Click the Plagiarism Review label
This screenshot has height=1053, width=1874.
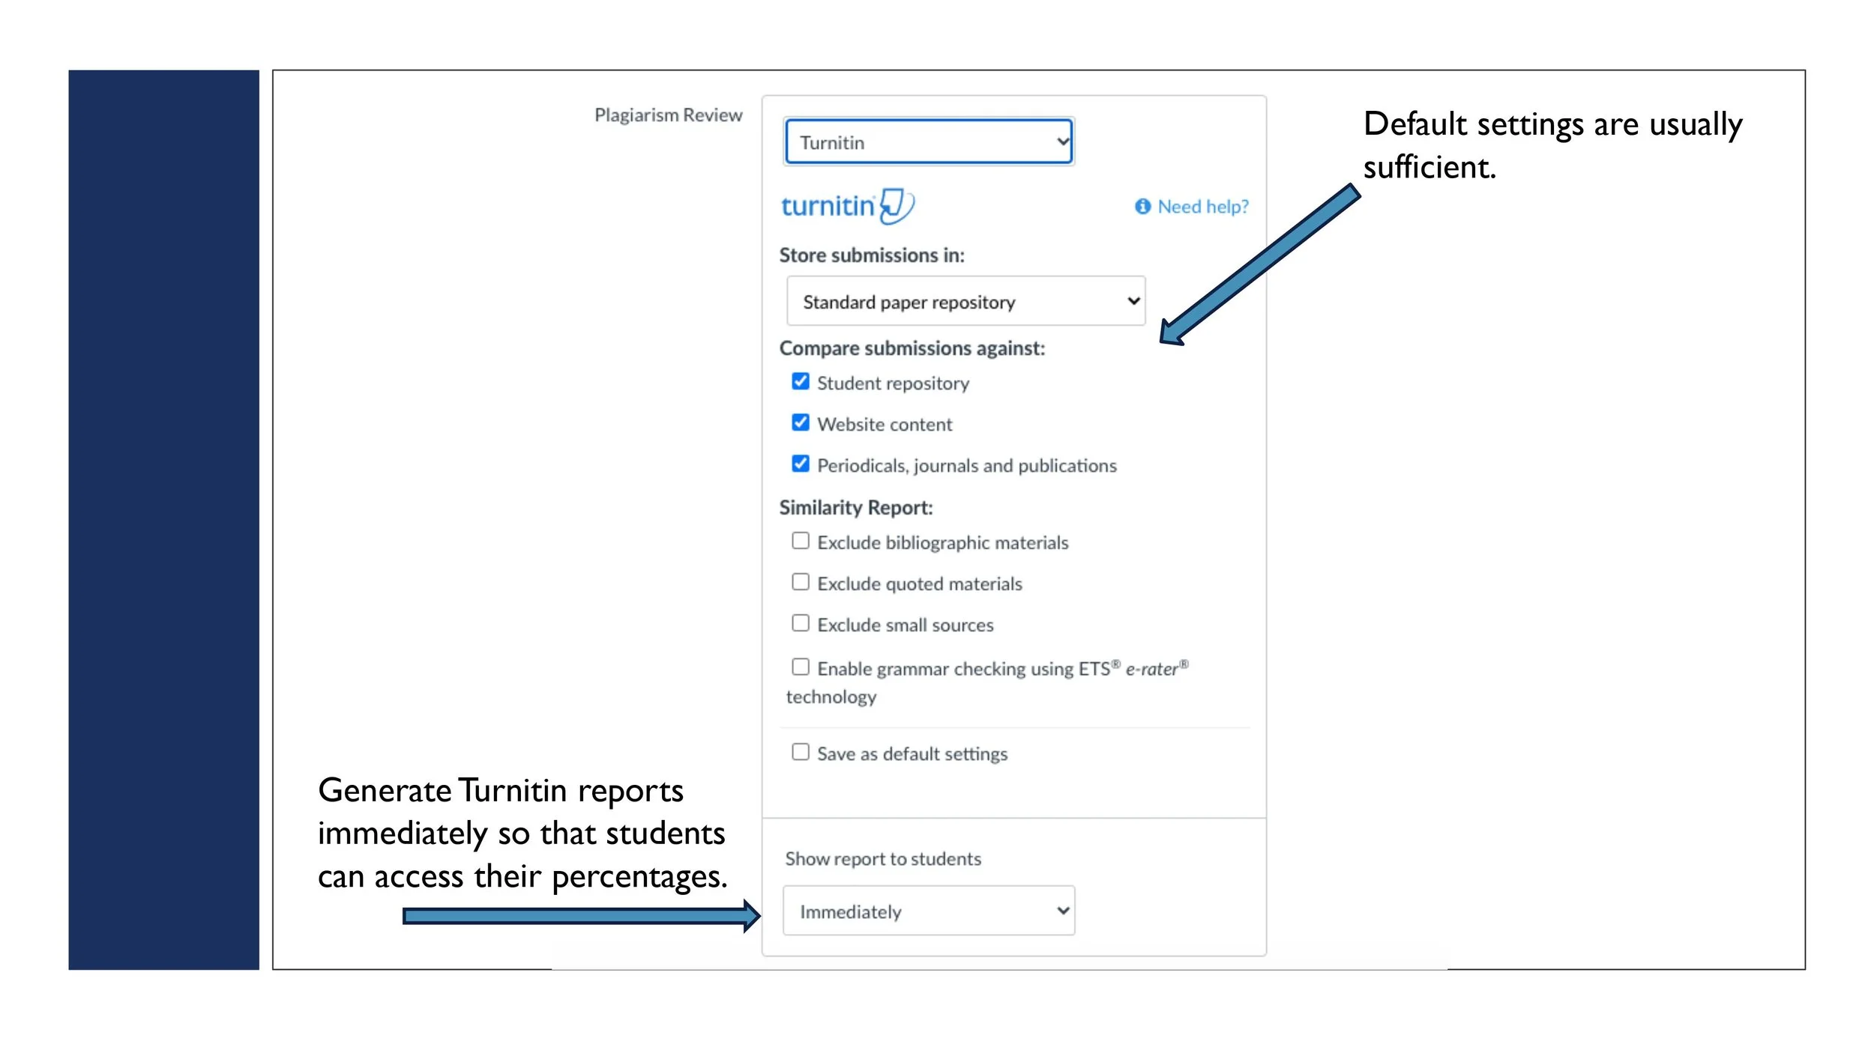[x=668, y=115]
